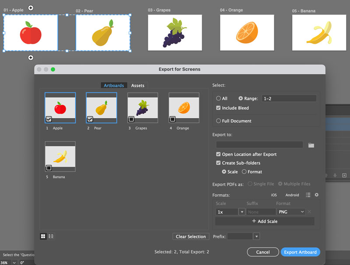The image size is (350, 265).
Task: Click the format presets list icon
Action: (308, 195)
